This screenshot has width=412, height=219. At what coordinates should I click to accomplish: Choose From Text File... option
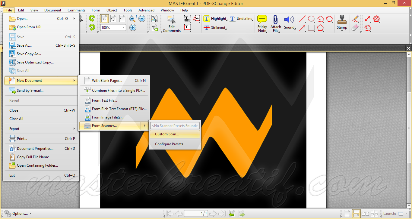point(114,100)
